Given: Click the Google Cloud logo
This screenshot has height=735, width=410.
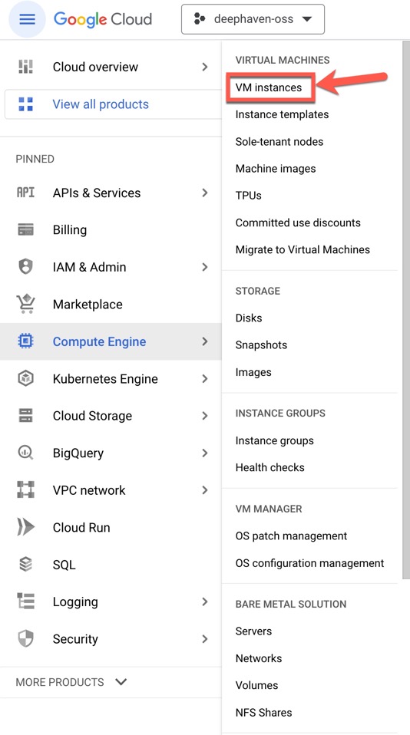Looking at the screenshot, I should point(103,19).
